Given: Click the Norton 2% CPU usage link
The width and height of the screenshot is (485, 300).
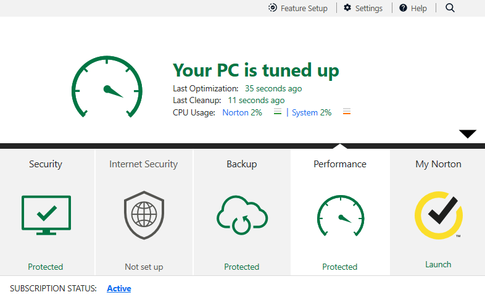Looking at the screenshot, I should (x=242, y=112).
